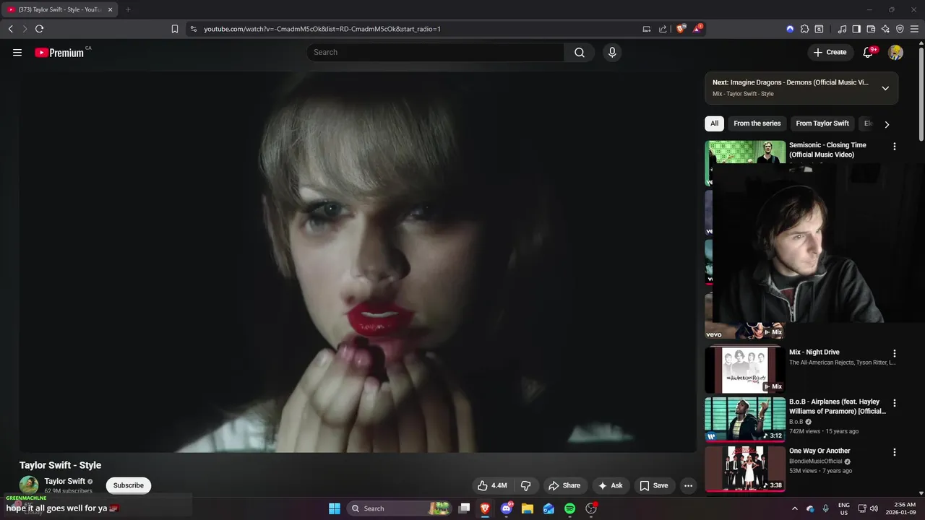Image resolution: width=925 pixels, height=520 pixels.
Task: Like the Taylor Swift Style video
Action: pos(492,485)
